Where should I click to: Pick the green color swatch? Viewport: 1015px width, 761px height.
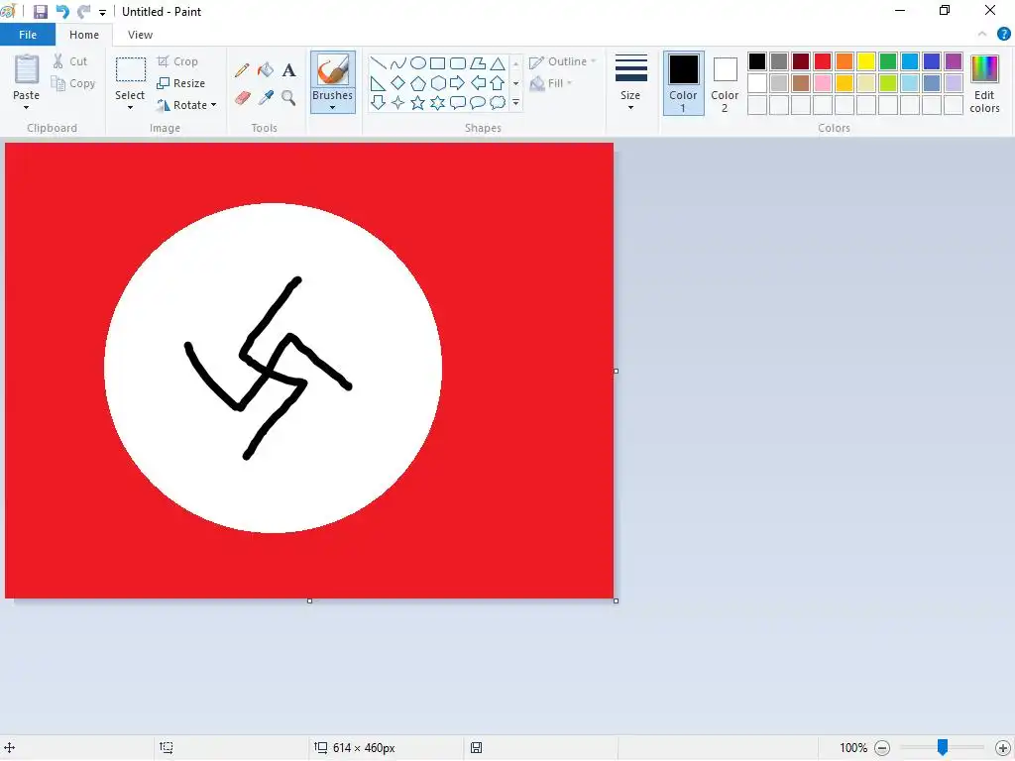[x=888, y=61]
